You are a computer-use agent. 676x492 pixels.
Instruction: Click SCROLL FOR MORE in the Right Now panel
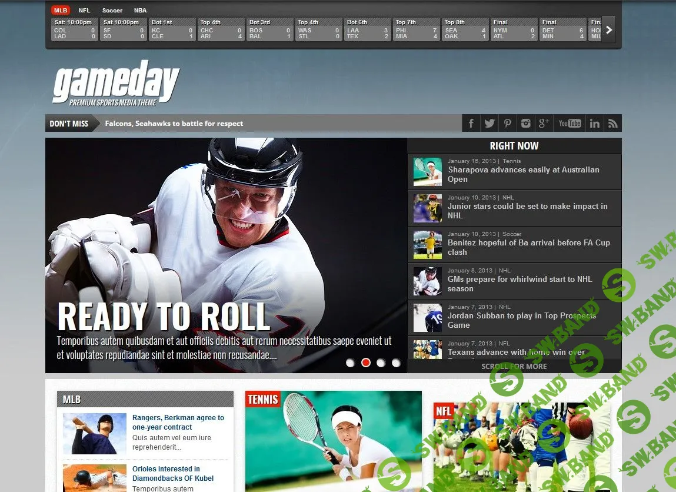(x=514, y=366)
